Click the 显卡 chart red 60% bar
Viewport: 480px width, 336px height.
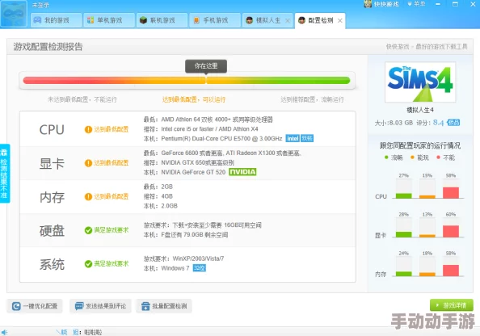click(x=451, y=231)
